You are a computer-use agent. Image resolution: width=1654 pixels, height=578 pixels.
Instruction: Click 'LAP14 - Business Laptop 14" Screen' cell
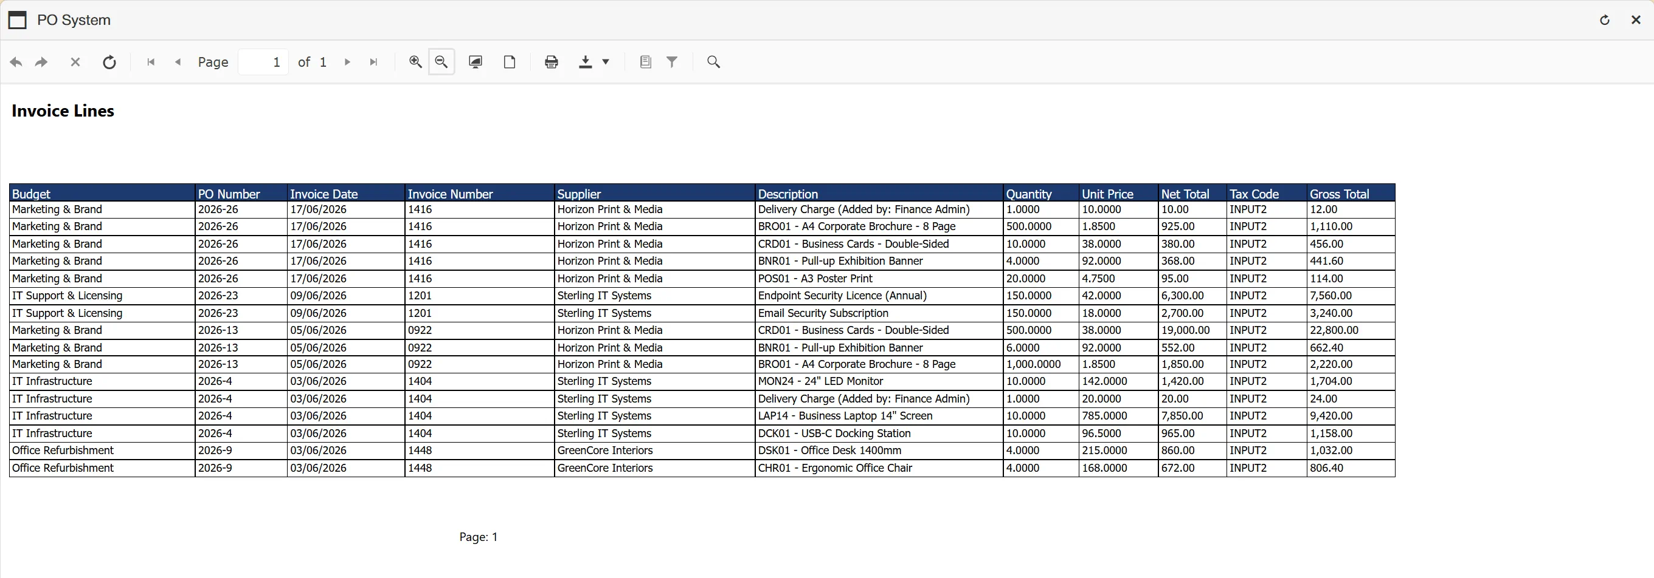pos(879,416)
